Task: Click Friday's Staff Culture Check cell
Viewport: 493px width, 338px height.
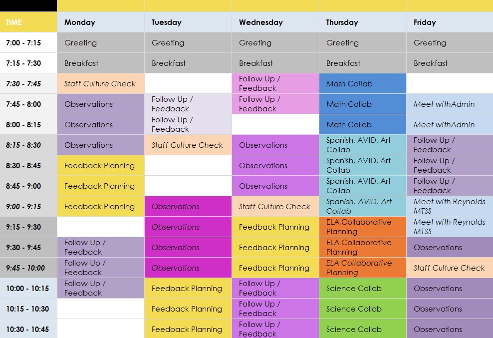Action: pyautogui.click(x=450, y=268)
